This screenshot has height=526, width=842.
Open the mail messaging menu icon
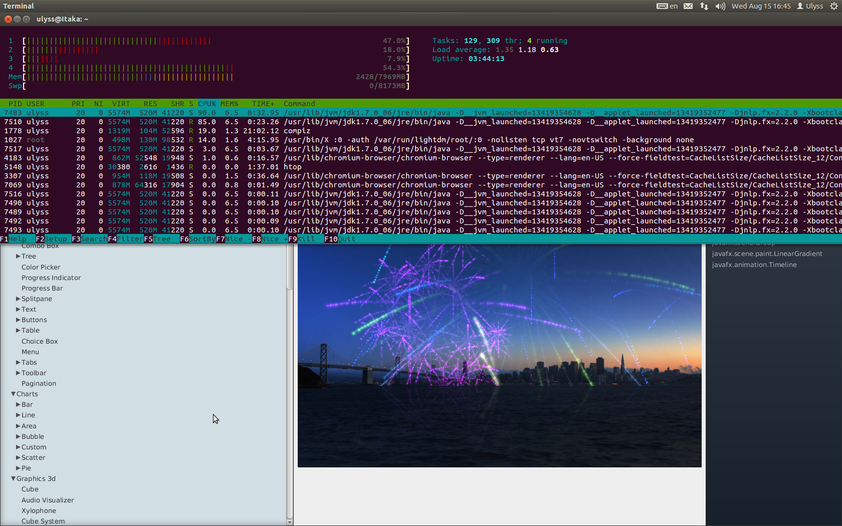pos(688,6)
